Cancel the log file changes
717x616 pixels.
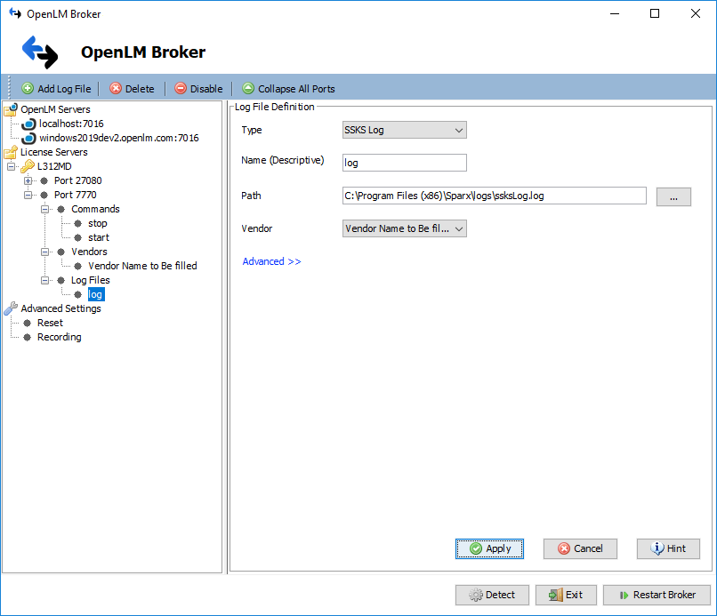(580, 548)
